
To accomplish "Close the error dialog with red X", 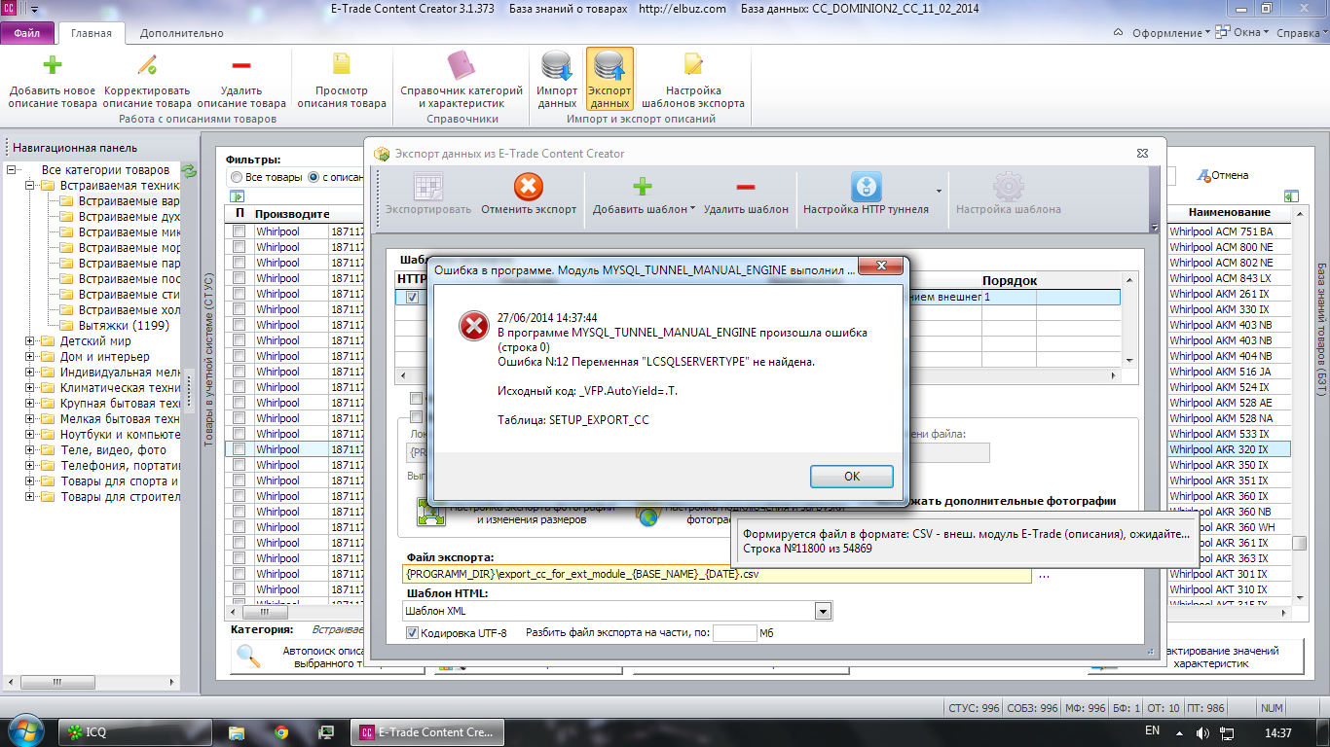I will point(880,267).
